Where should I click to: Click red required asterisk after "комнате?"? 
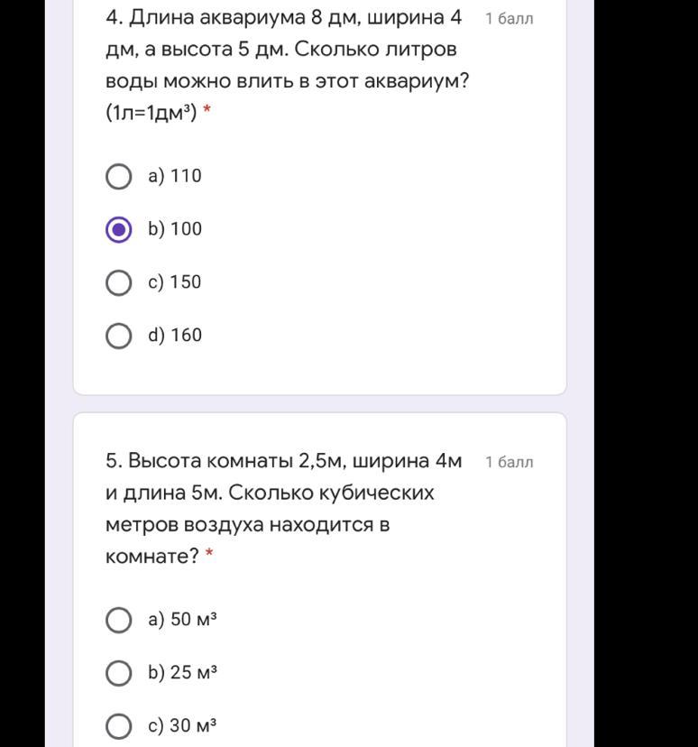pyautogui.click(x=209, y=555)
